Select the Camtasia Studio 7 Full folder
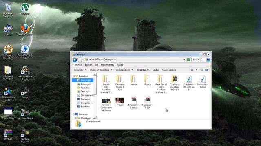 (119, 83)
